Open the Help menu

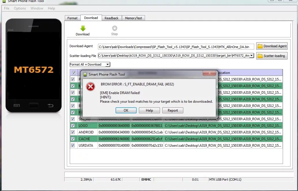pyautogui.click(x=51, y=8)
